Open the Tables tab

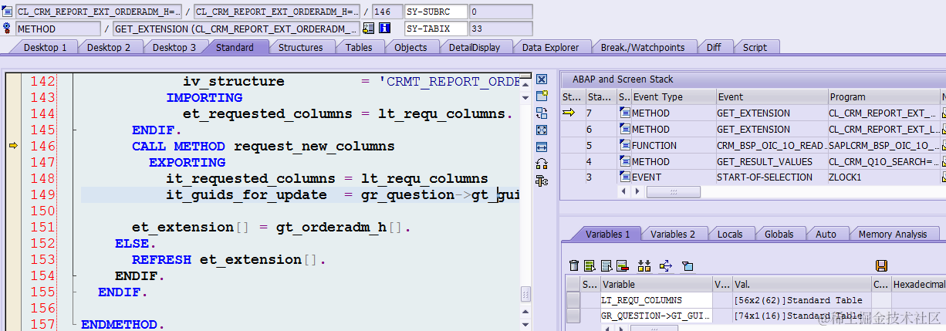coord(359,47)
